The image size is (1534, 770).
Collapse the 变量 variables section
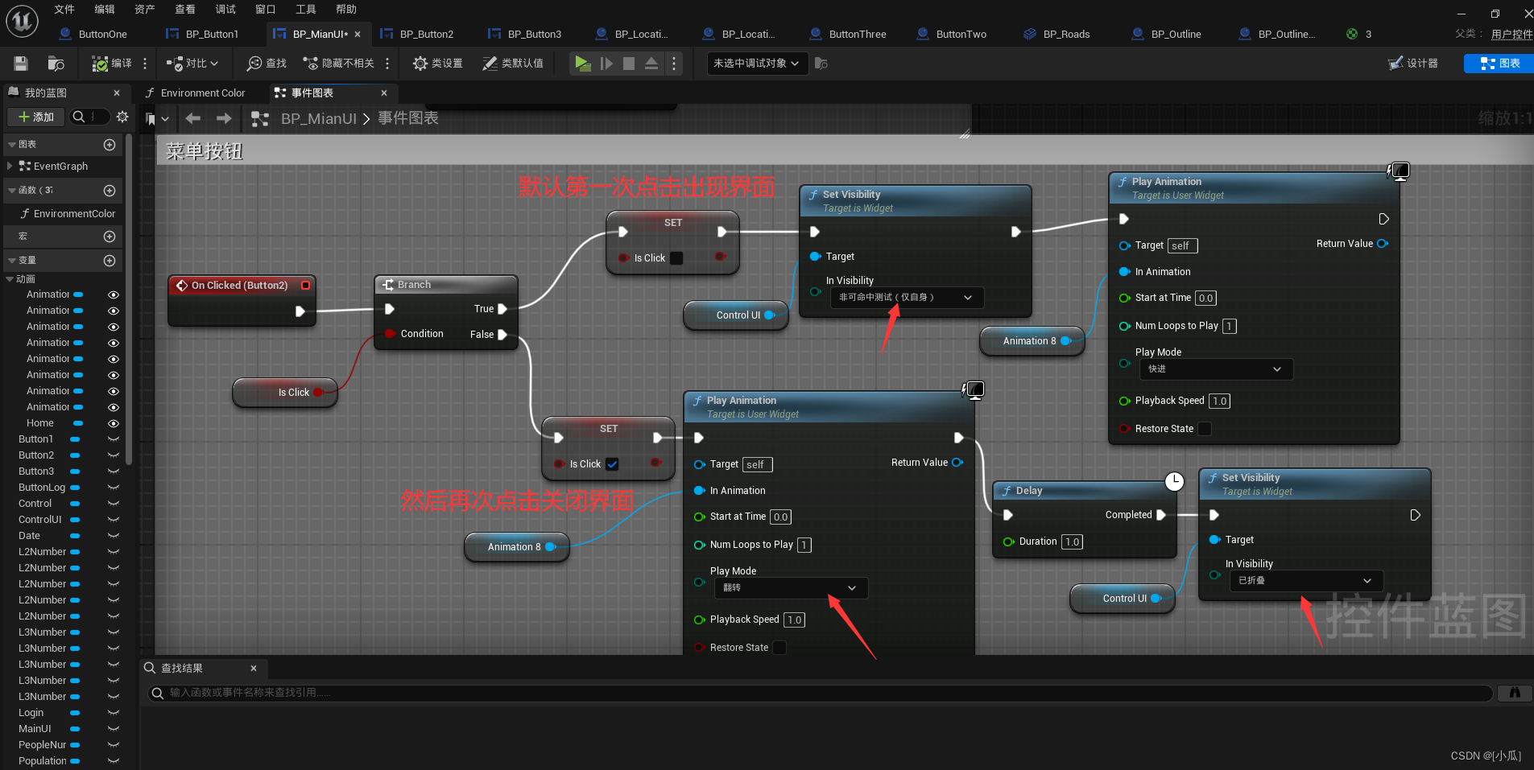[x=11, y=261]
